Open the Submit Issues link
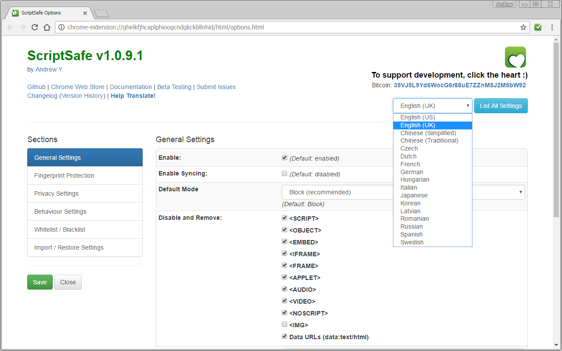562x351 pixels. (216, 87)
